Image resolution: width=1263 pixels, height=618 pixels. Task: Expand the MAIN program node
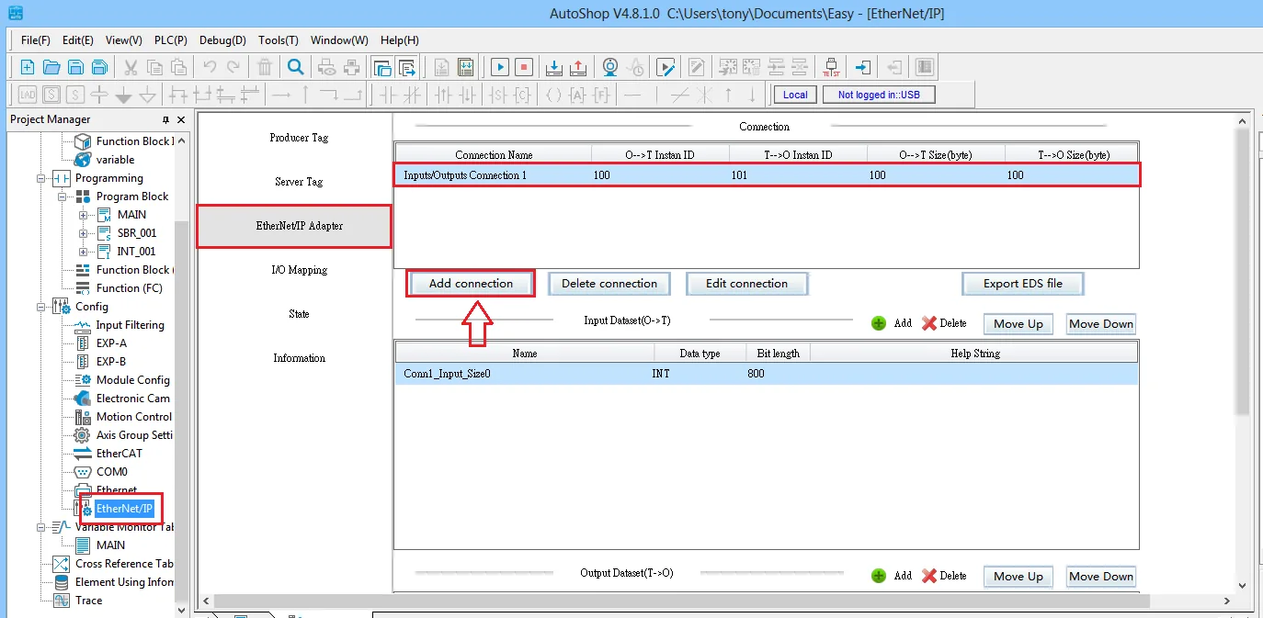tap(84, 215)
